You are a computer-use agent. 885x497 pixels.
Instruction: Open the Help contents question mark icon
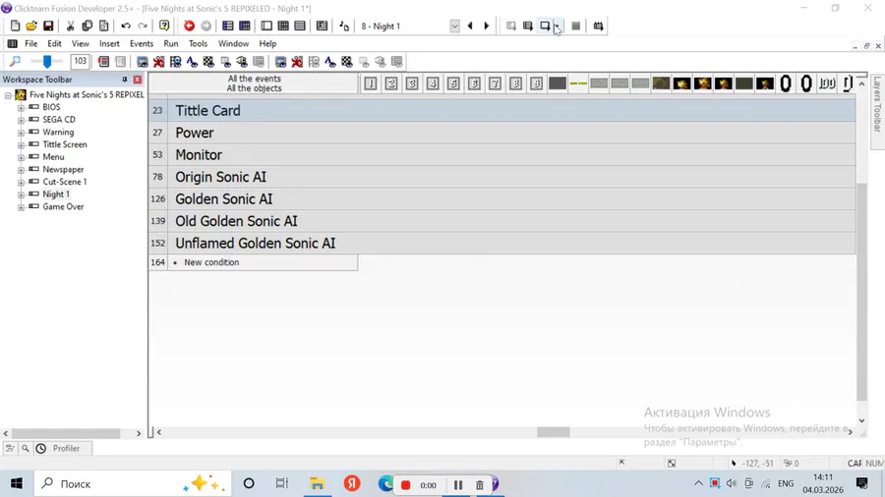click(164, 26)
